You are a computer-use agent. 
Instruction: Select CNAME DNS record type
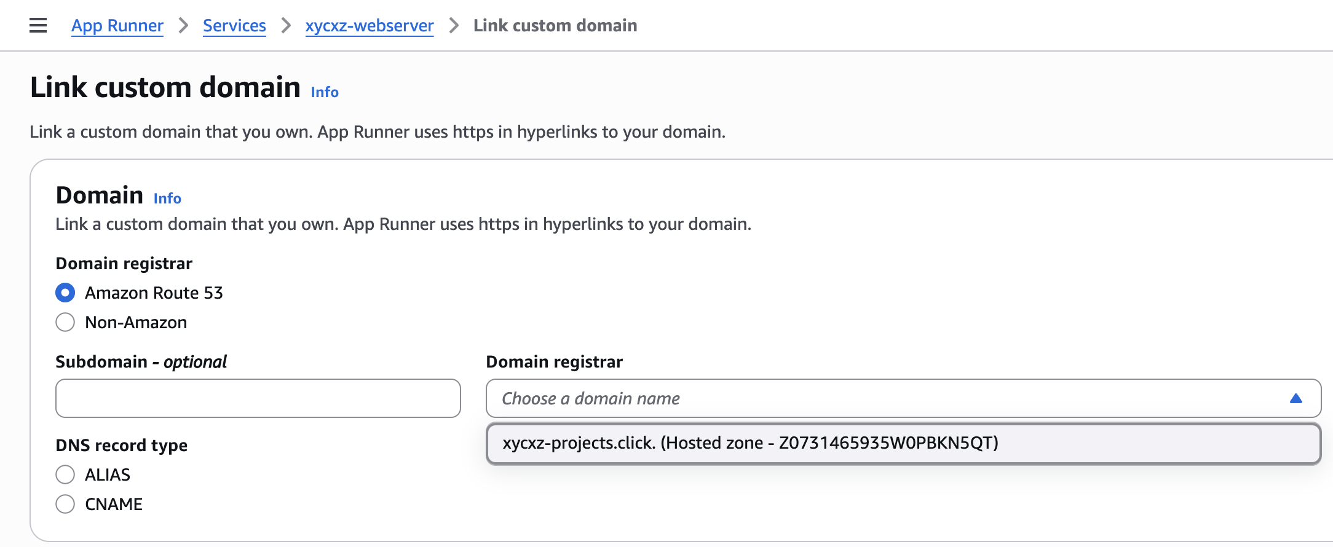[x=65, y=504]
